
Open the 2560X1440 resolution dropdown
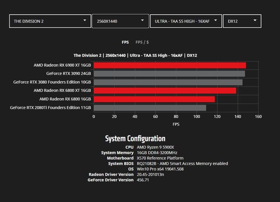(120, 21)
